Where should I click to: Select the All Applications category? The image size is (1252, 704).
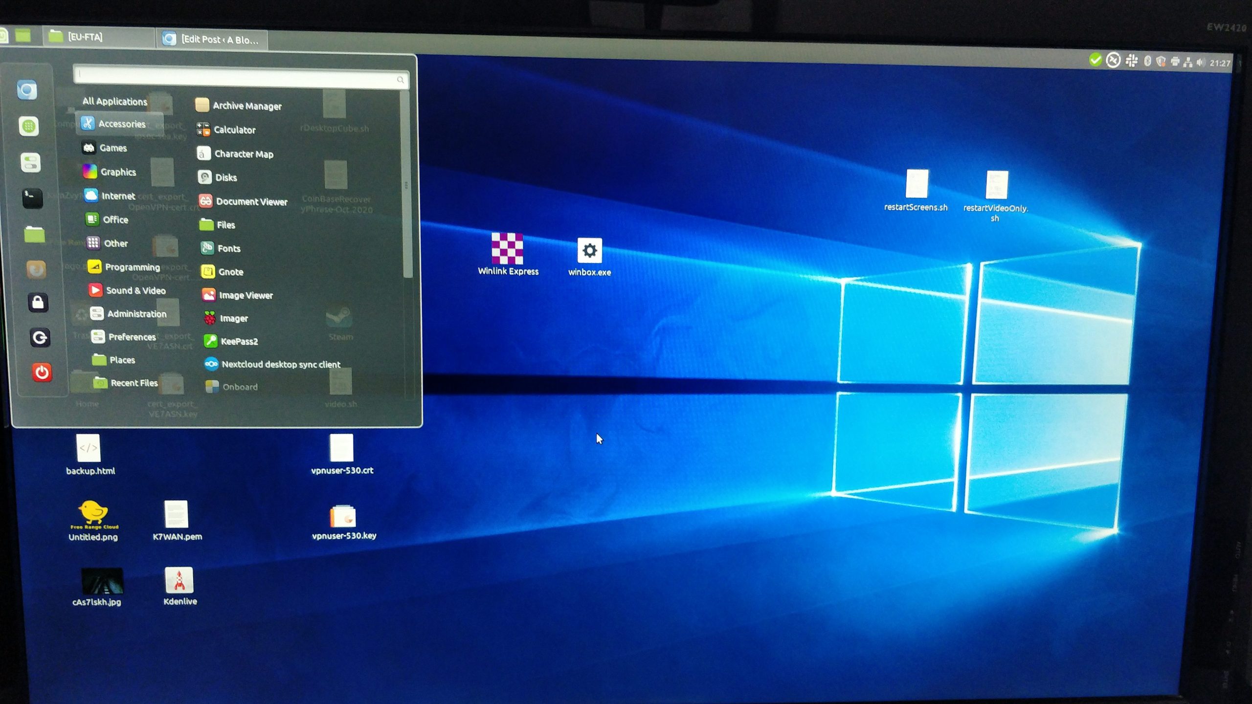tap(114, 101)
